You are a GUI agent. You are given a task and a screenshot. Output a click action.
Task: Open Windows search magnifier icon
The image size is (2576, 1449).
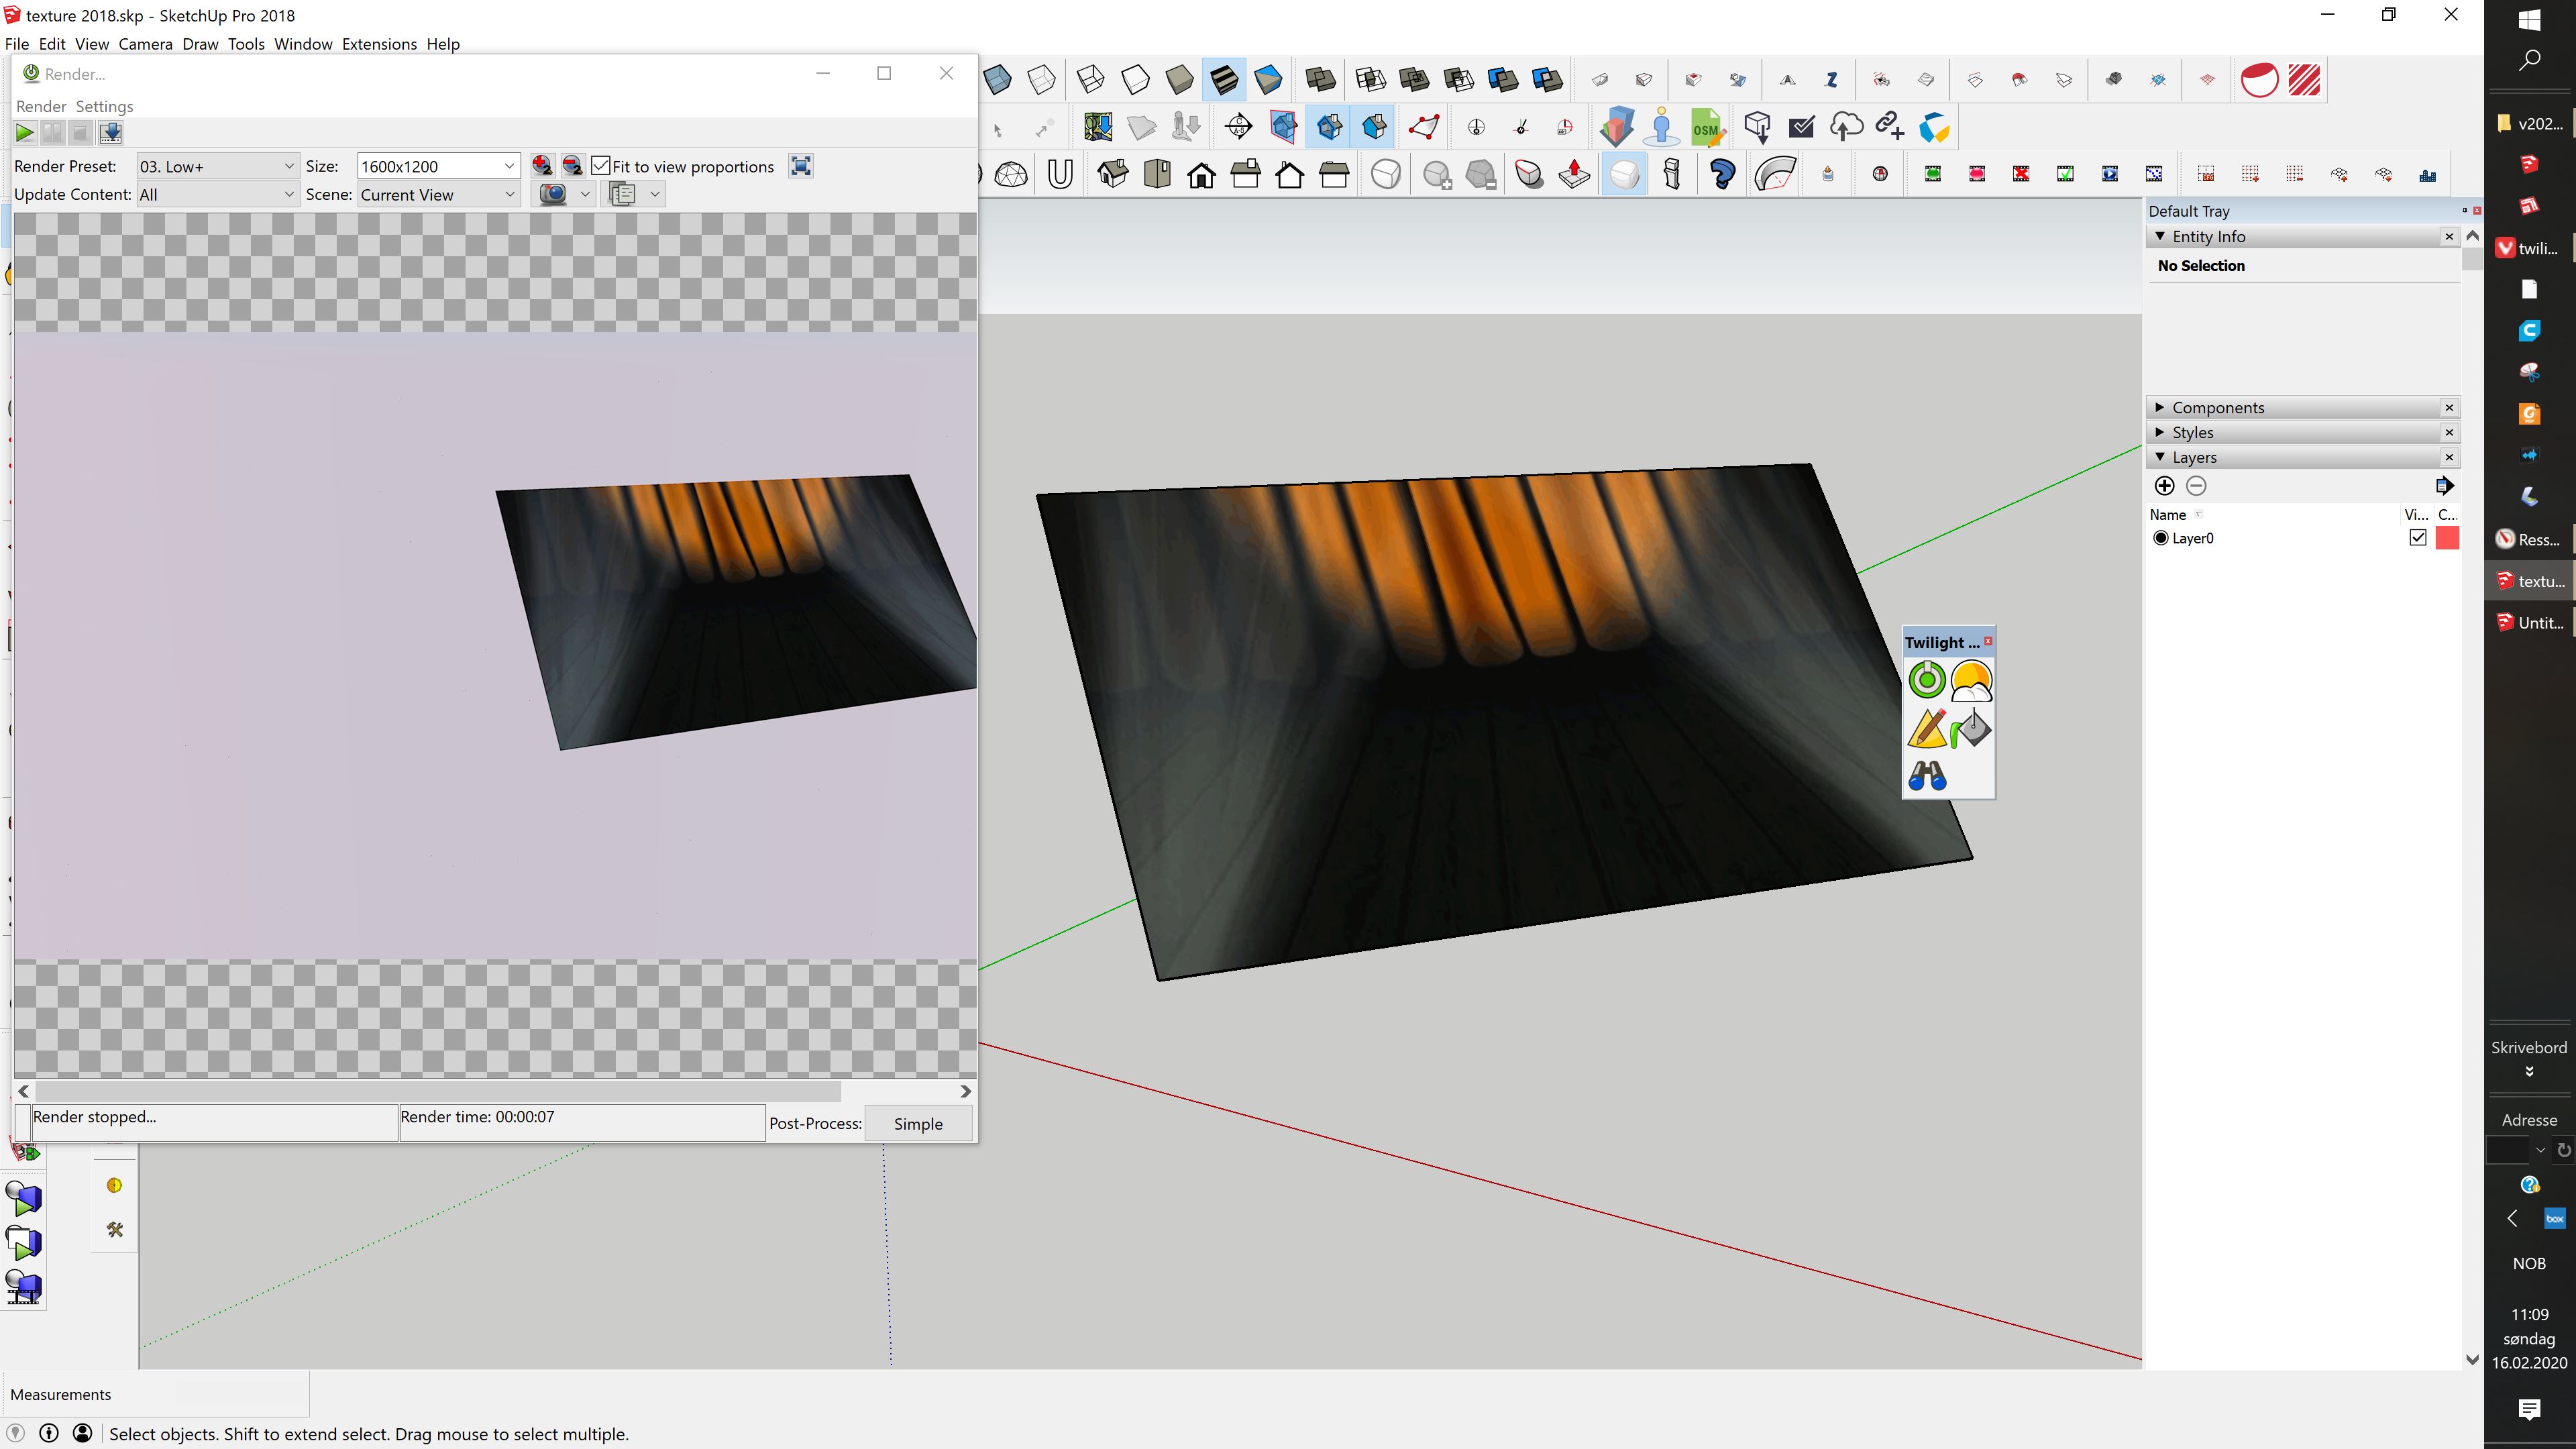pos(2529,61)
